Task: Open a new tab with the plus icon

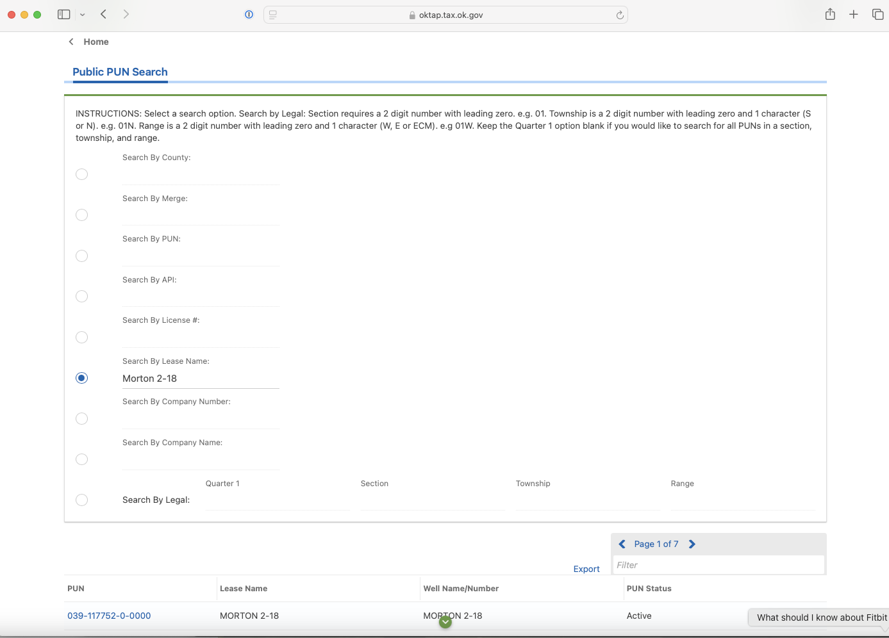Action: 854,14
